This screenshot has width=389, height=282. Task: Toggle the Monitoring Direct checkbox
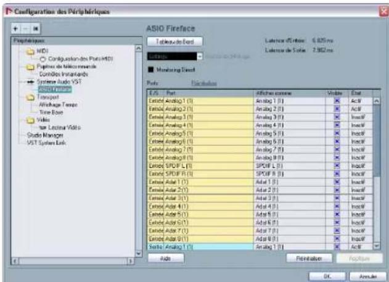pos(150,70)
